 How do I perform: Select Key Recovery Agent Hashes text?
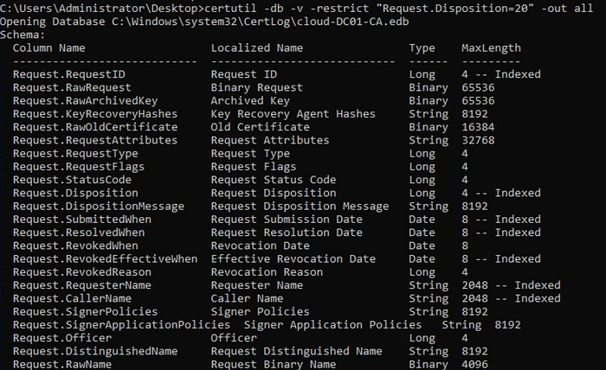tap(293, 114)
